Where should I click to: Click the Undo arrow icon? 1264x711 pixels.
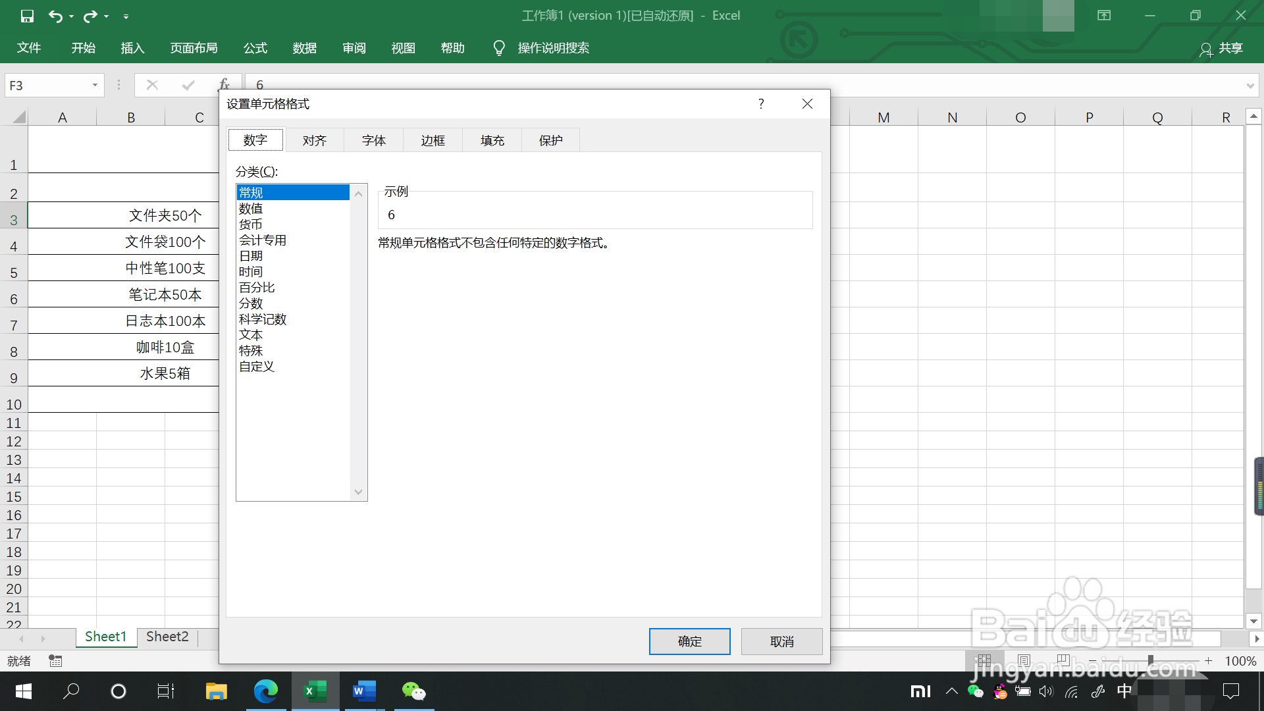55,16
